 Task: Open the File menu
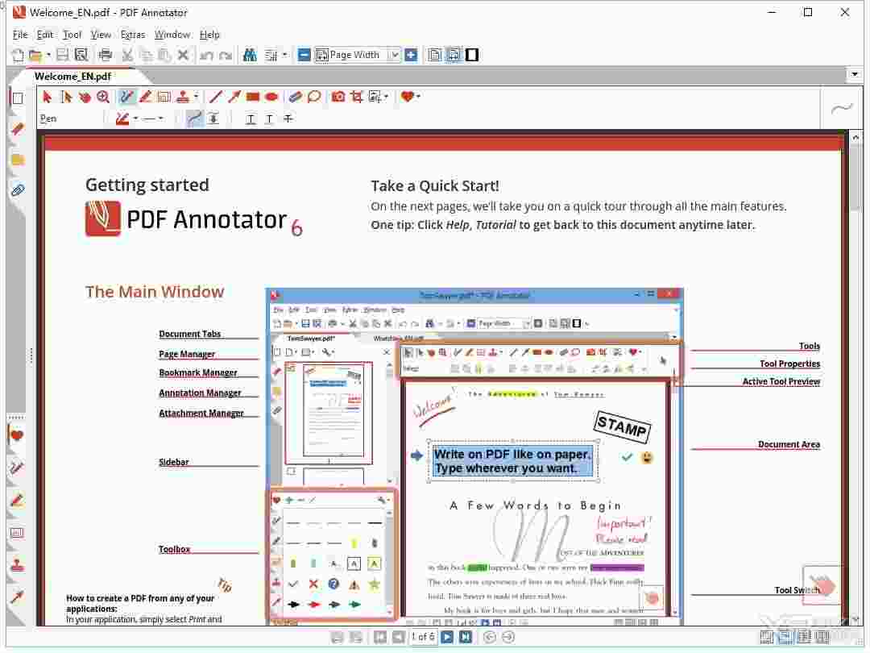click(x=20, y=35)
